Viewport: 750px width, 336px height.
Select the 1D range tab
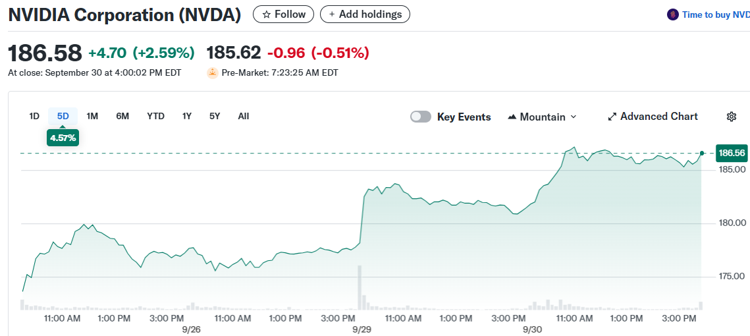click(34, 116)
